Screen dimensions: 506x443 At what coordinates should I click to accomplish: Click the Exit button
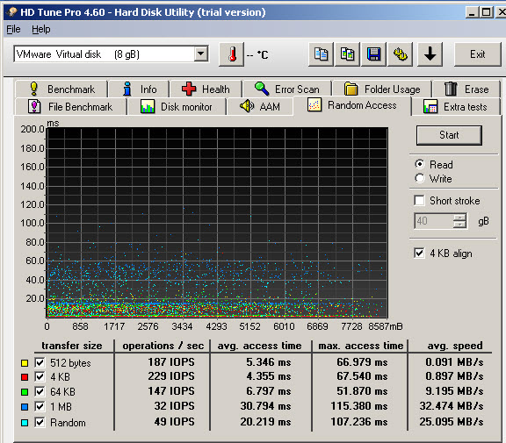477,54
